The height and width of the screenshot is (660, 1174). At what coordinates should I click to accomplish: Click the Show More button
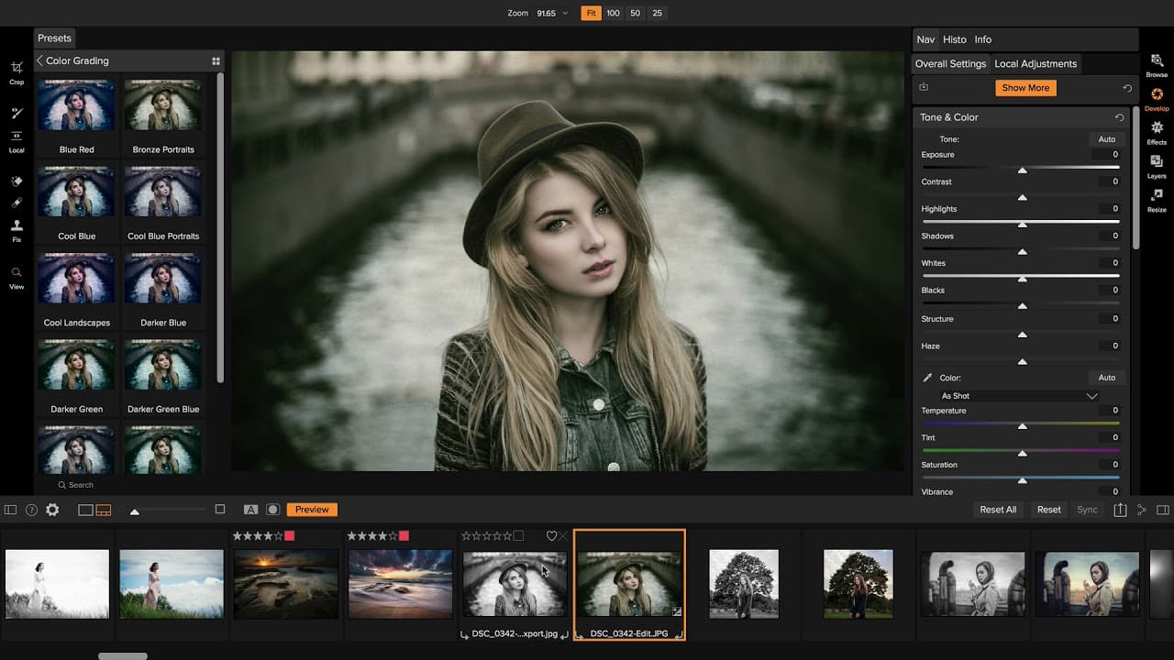click(x=1024, y=87)
